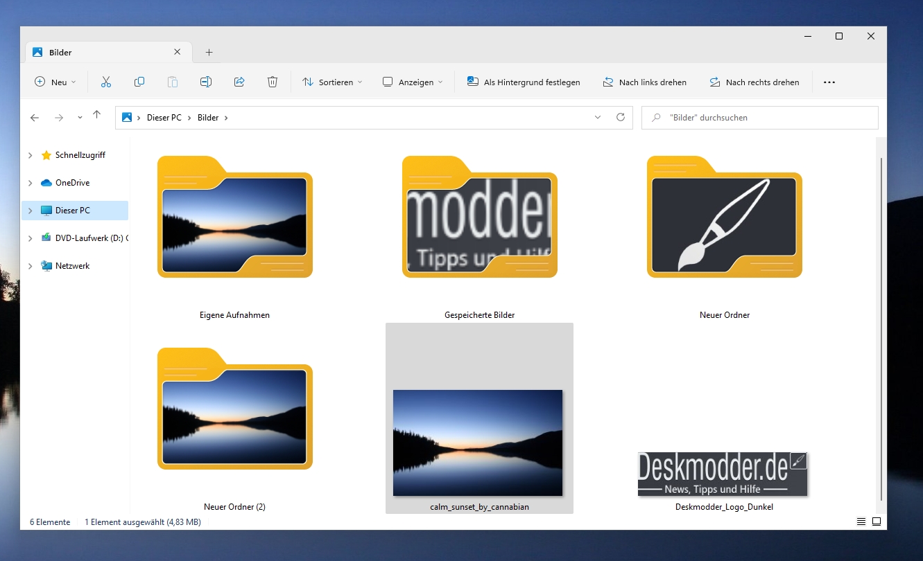Open recent locations chevron dropdown
The width and height of the screenshot is (923, 561).
[x=80, y=118]
